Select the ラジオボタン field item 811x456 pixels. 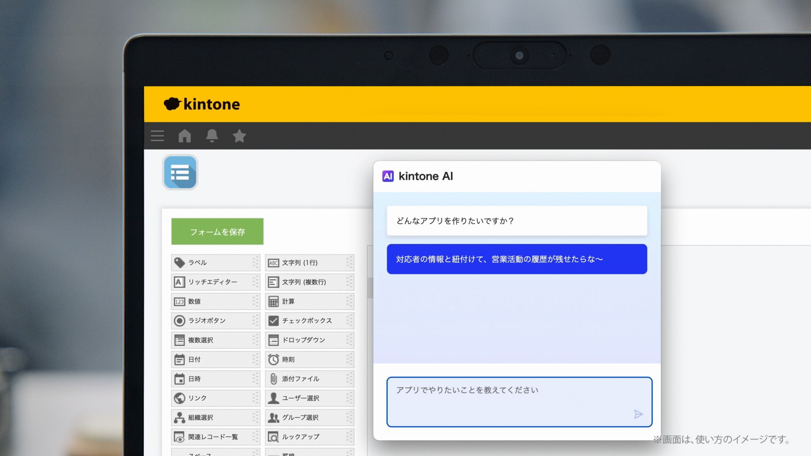pyautogui.click(x=215, y=321)
